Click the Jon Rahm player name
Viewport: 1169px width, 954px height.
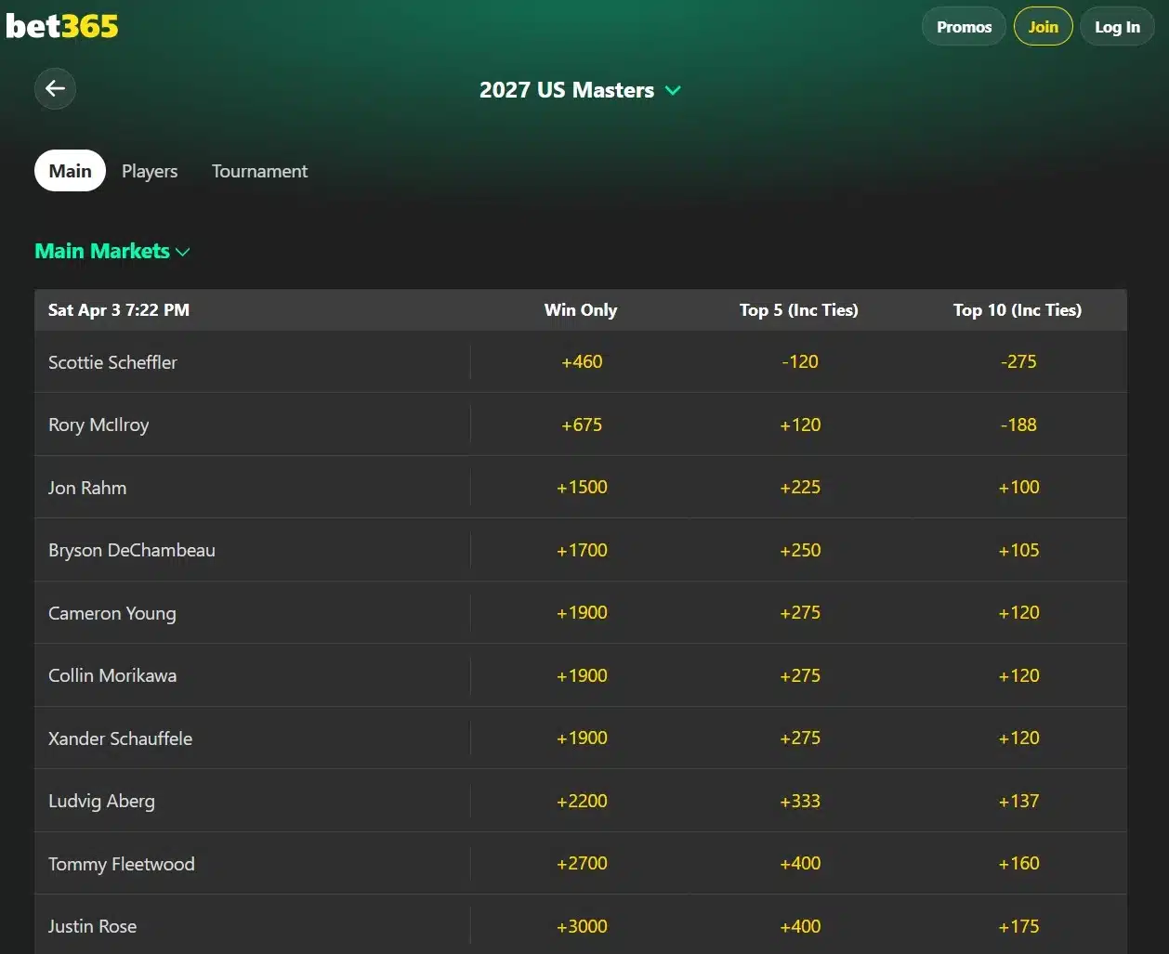[87, 488]
